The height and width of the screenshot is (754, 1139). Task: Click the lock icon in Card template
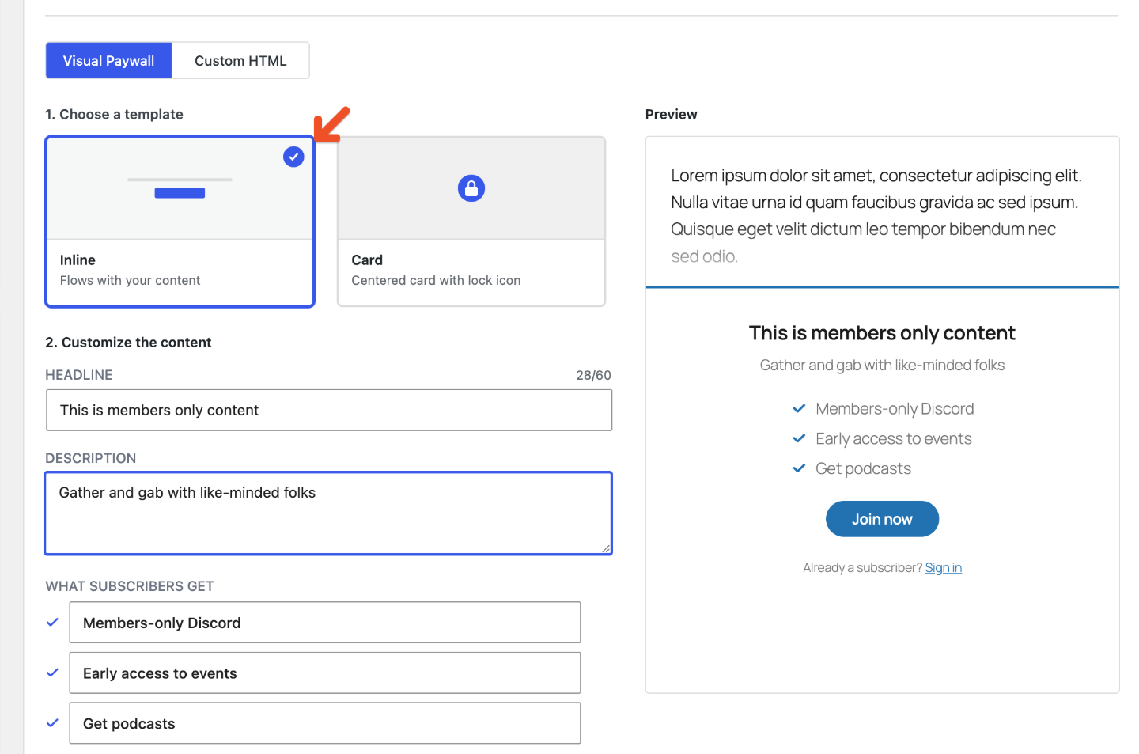pyautogui.click(x=471, y=188)
